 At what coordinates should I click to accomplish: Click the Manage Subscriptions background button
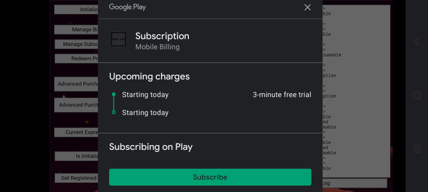(x=77, y=44)
